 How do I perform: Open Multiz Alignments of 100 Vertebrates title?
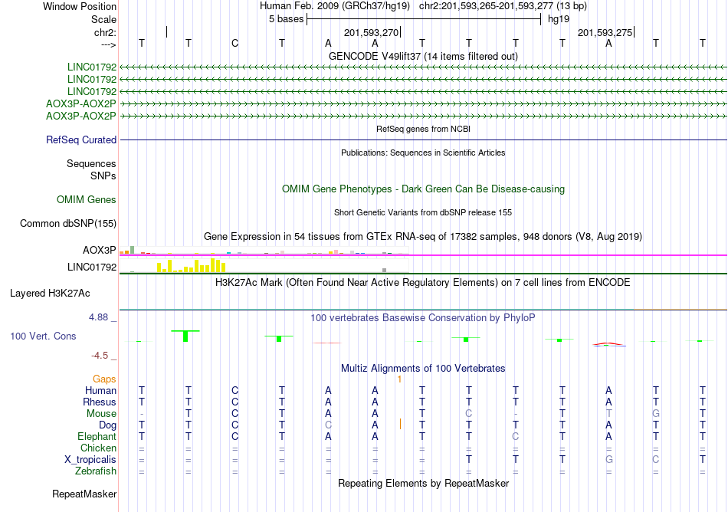pyautogui.click(x=423, y=368)
